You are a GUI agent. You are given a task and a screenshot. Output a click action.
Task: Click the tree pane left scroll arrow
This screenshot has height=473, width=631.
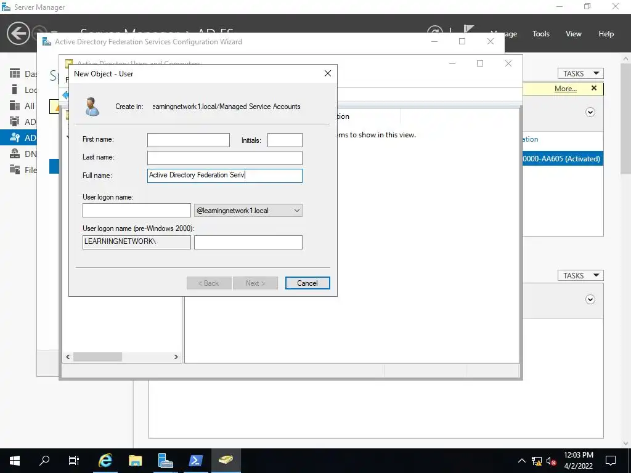68,357
